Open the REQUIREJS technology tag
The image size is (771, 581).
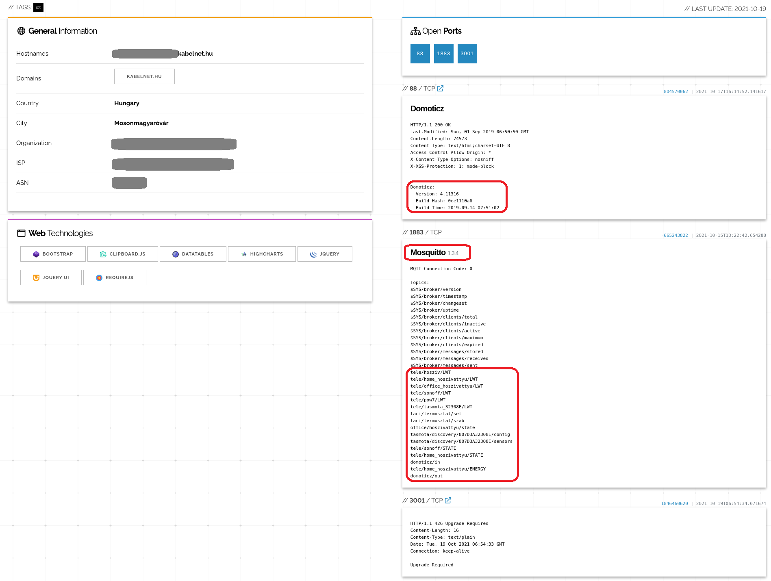coord(115,277)
